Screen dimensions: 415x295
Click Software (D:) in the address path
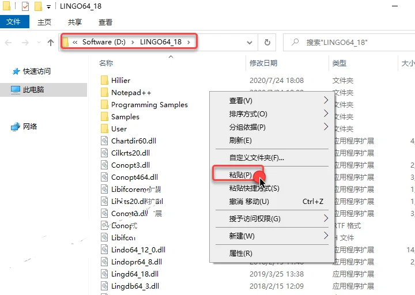[104, 42]
